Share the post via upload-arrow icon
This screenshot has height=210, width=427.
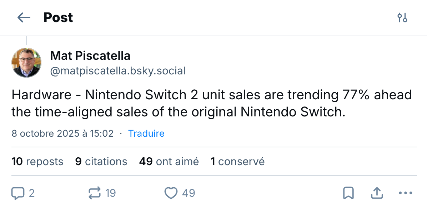(377, 193)
